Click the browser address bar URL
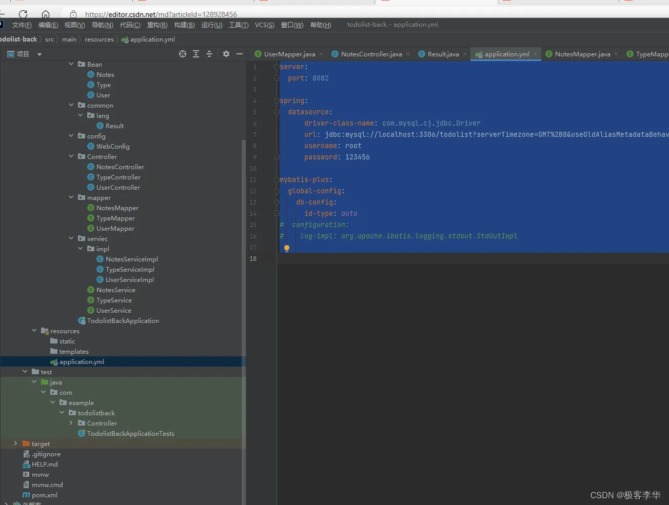The height and width of the screenshot is (505, 669). [x=161, y=14]
